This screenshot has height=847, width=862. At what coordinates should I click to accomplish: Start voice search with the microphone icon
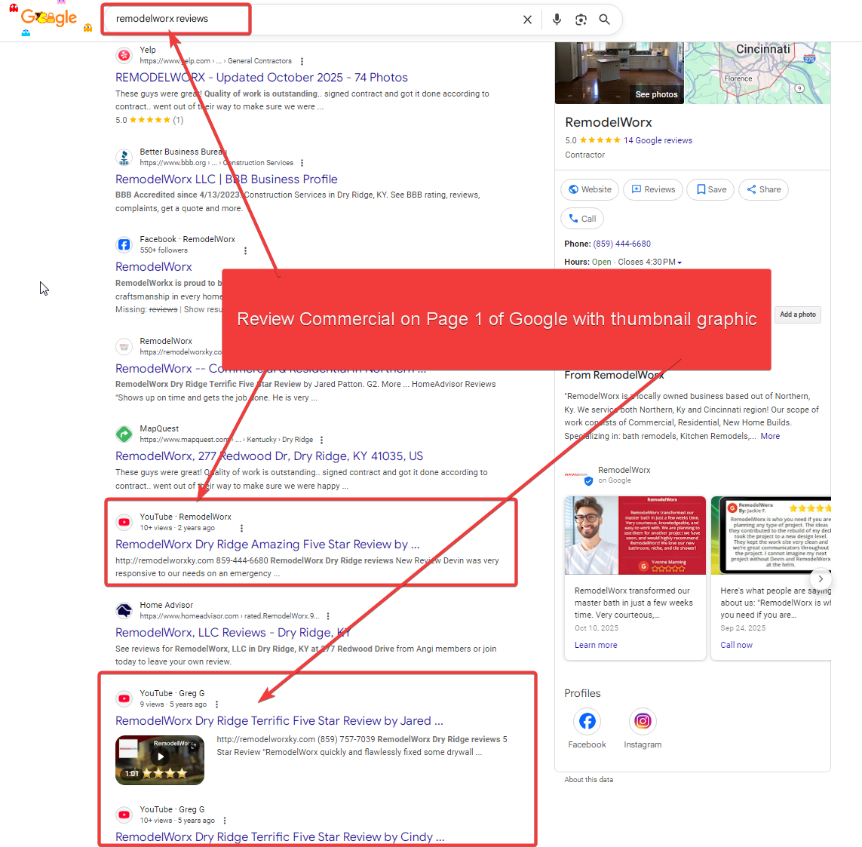(x=557, y=20)
